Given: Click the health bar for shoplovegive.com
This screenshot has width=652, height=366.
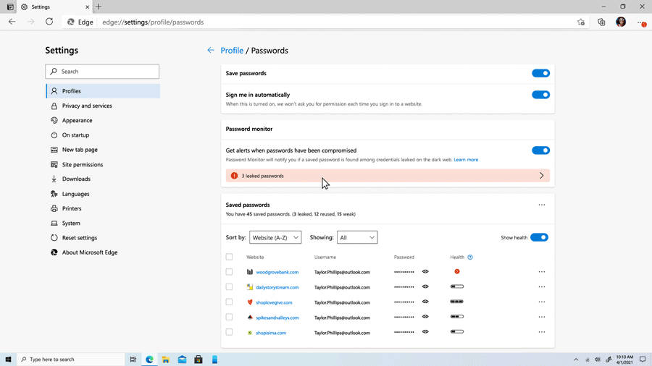Looking at the screenshot, I should coord(456,302).
